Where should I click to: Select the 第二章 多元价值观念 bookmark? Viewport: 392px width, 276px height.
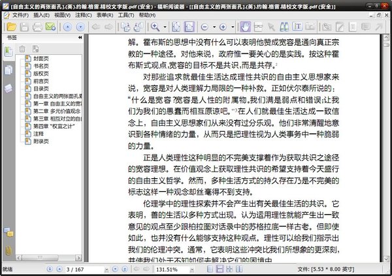pyautogui.click(x=57, y=111)
